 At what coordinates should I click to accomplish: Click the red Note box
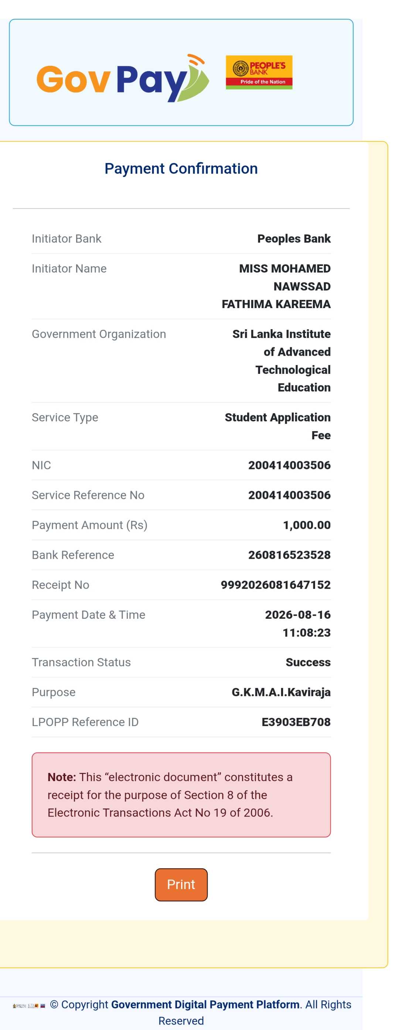pos(181,795)
